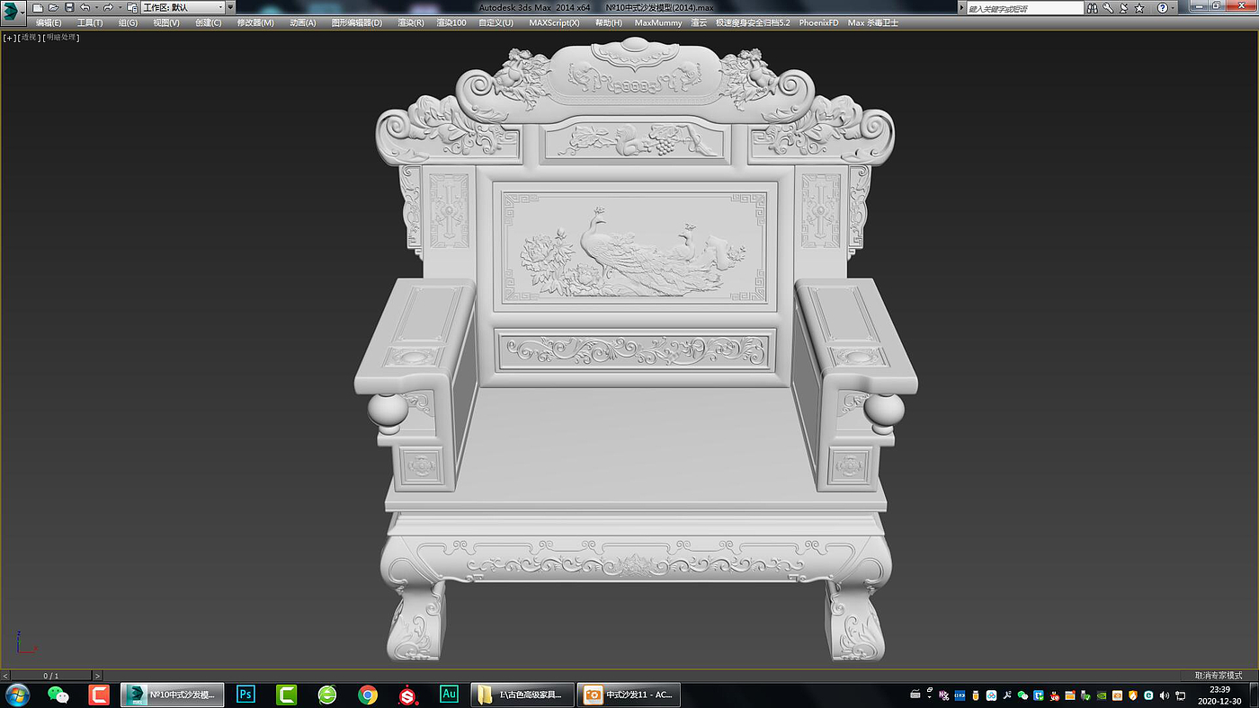Click the PhoenixFD menu item
Image resolution: width=1259 pixels, height=708 pixels.
click(x=818, y=22)
